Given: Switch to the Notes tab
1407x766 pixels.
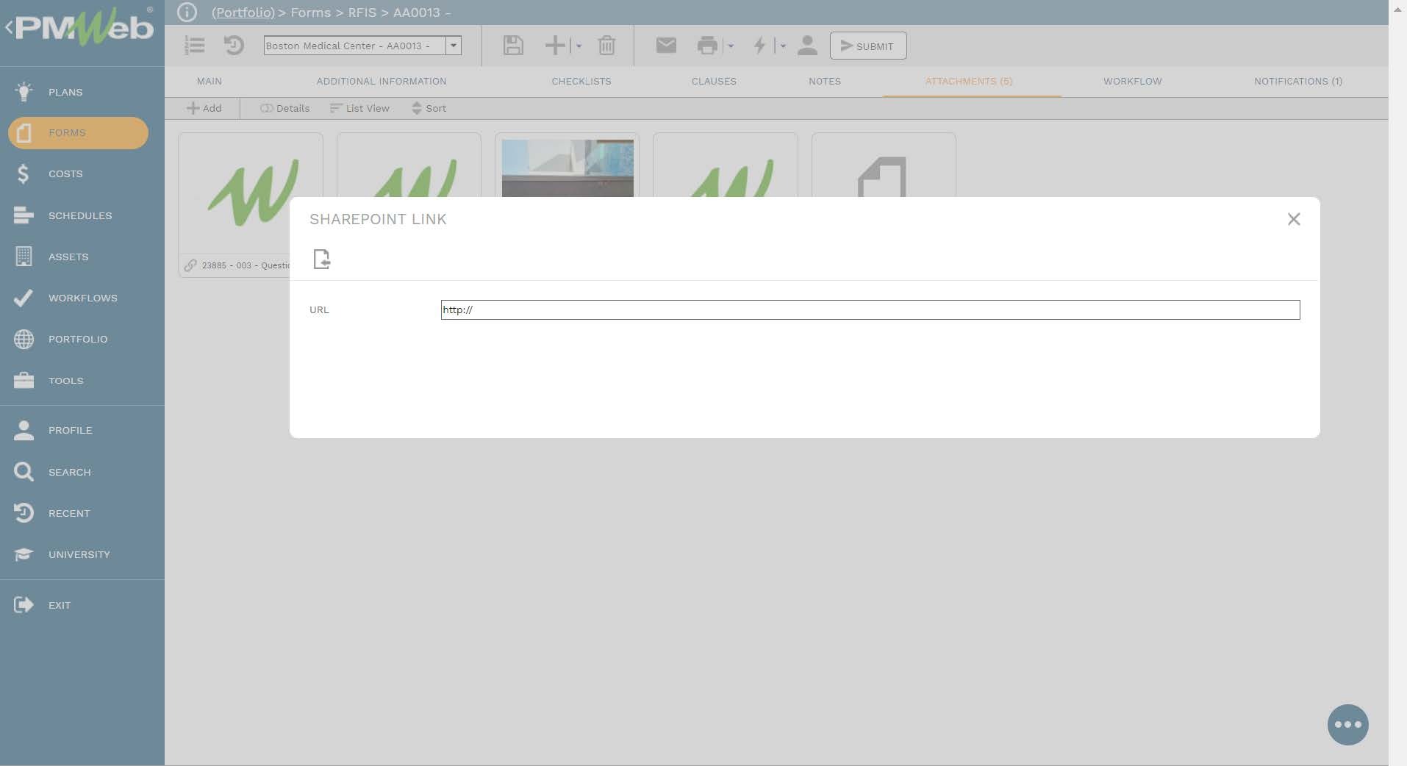Looking at the screenshot, I should tap(825, 81).
